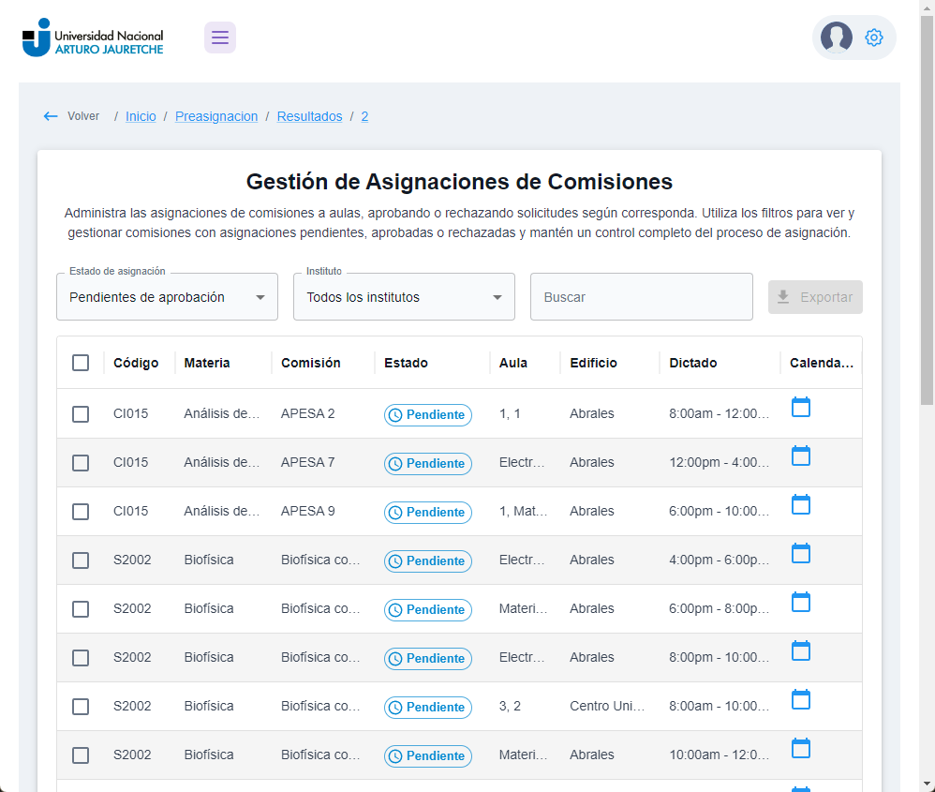
Task: Check the APESA 7 row checkbox
Action: tap(81, 463)
